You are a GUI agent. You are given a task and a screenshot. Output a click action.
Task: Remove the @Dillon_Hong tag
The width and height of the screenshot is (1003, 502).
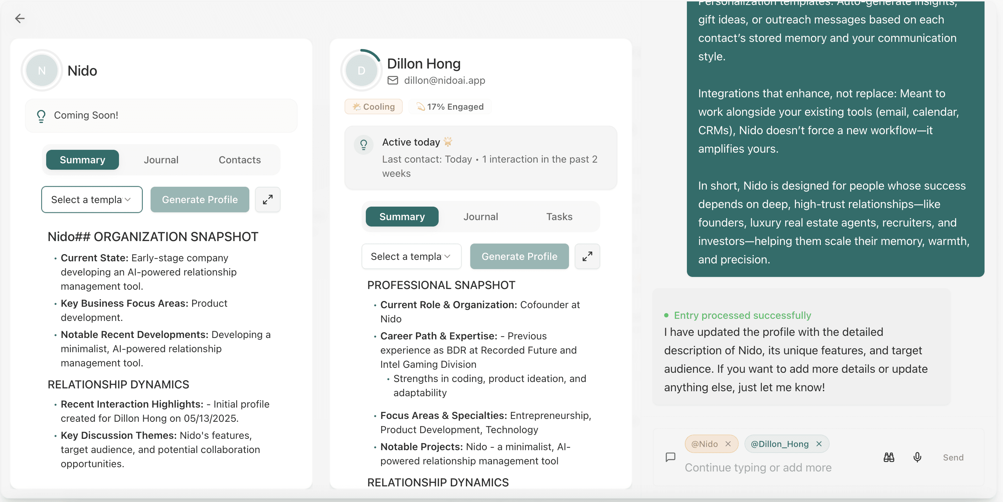pos(819,444)
